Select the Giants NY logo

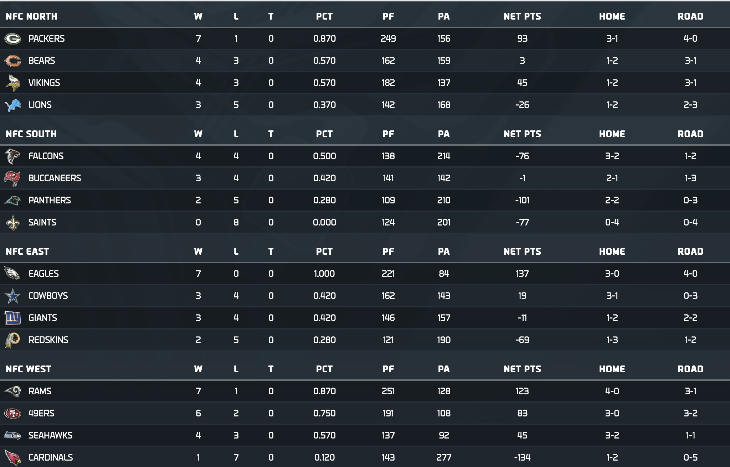(x=13, y=318)
